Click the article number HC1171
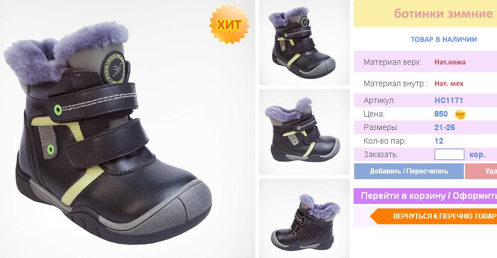Image resolution: width=497 pixels, height=258 pixels. pyautogui.click(x=449, y=100)
